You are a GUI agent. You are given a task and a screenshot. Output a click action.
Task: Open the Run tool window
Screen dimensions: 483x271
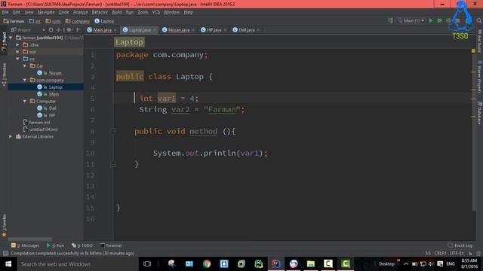(x=55, y=245)
